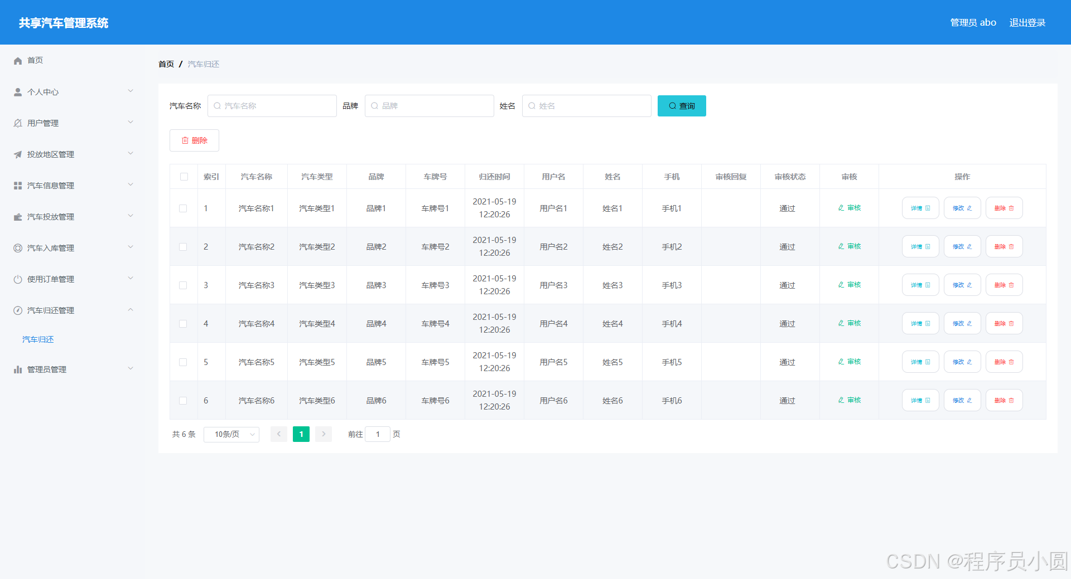The width and height of the screenshot is (1071, 579).
Task: Check the row checkbox for 汽车名称1
Action: click(183, 208)
